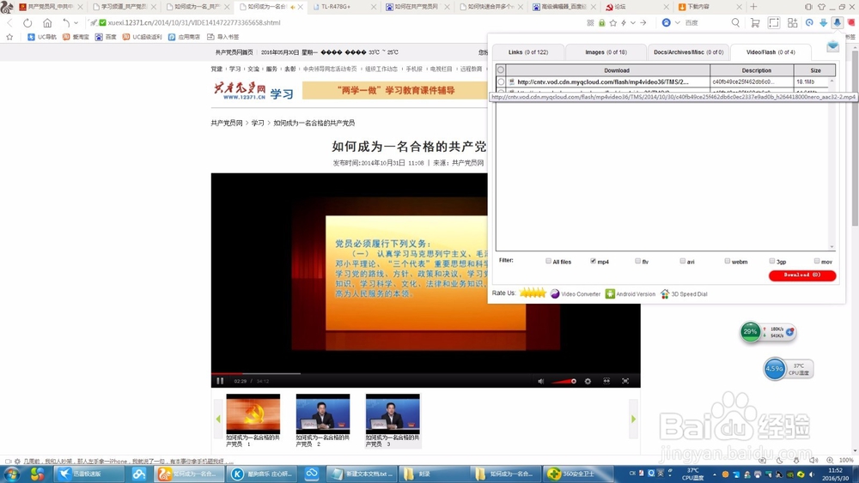Select the Docs/Archives/Misc tab

[688, 52]
